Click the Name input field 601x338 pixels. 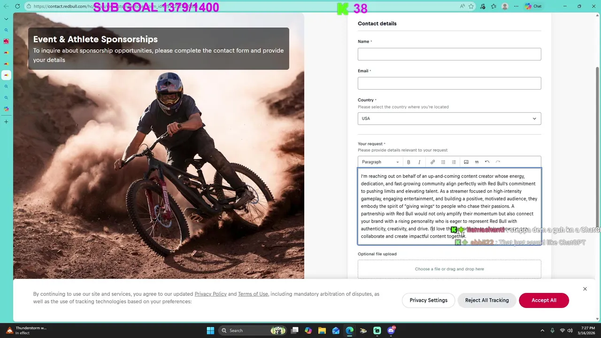pyautogui.click(x=449, y=54)
